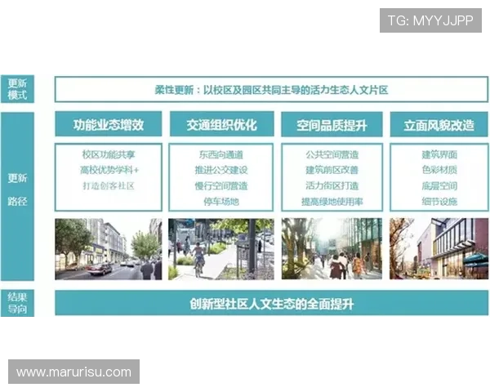Click the 打造创客社区 item
Image resolution: width=490 pixels, height=392 pixels.
click(x=109, y=186)
